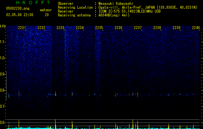The height and width of the screenshot is (129, 203).
Task: Click the Receiving Location value text
Action: [148, 7]
